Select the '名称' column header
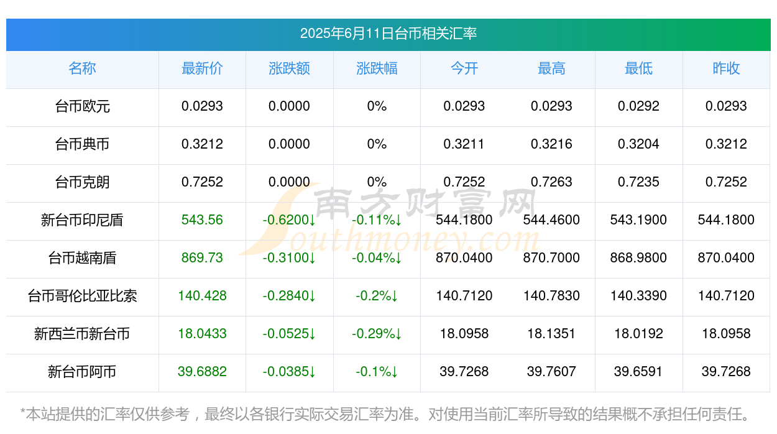Image resolution: width=777 pixels, height=434 pixels. (82, 68)
